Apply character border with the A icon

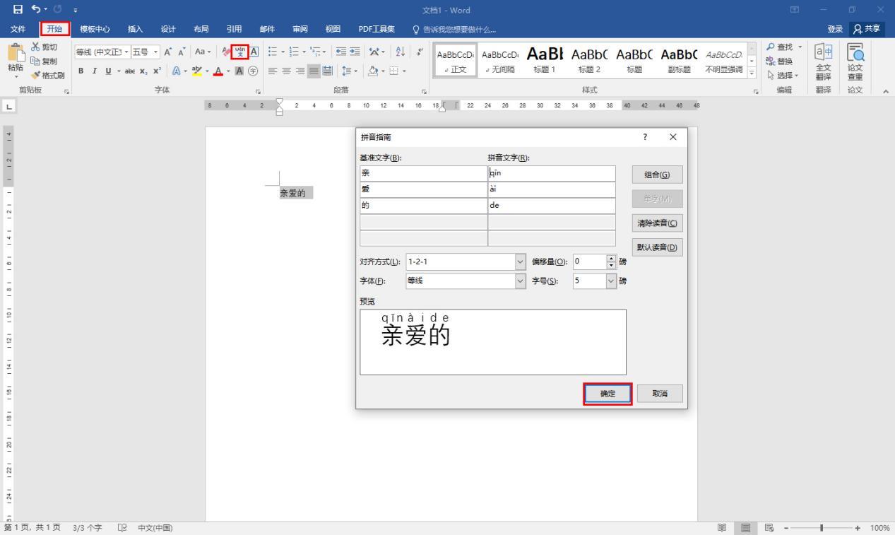pos(253,52)
